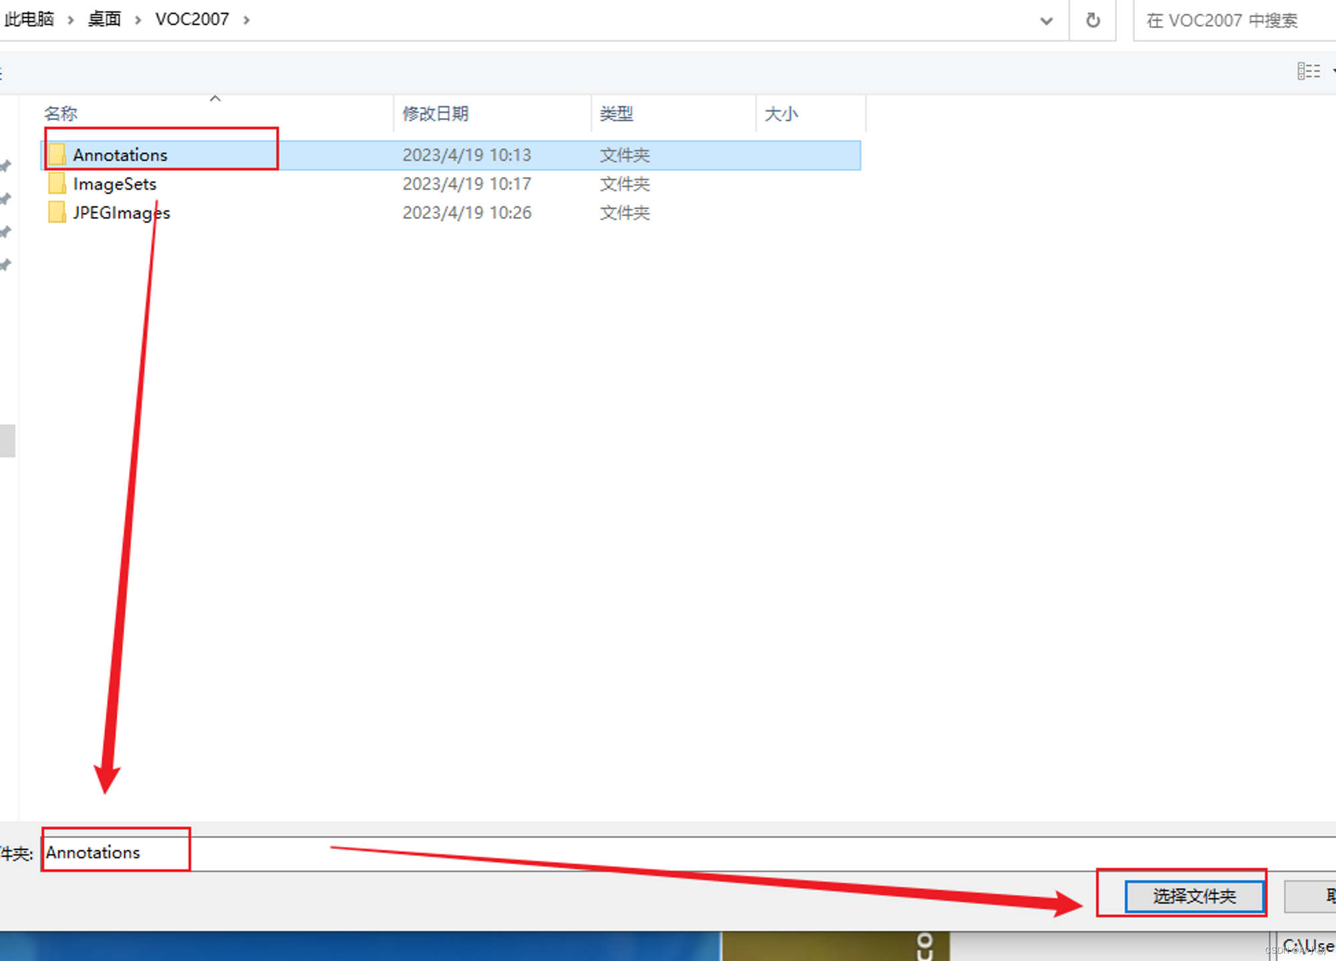Click the 文件夹 type of JPEGImages row
The height and width of the screenshot is (961, 1336).
[625, 212]
